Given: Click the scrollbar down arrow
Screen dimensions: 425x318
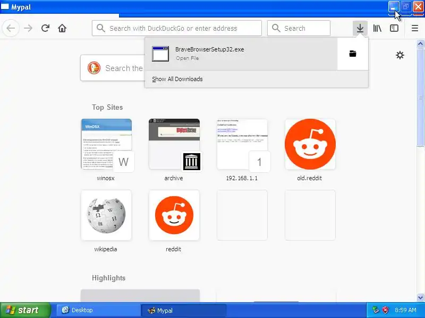Looking at the screenshot, I should 420,297.
